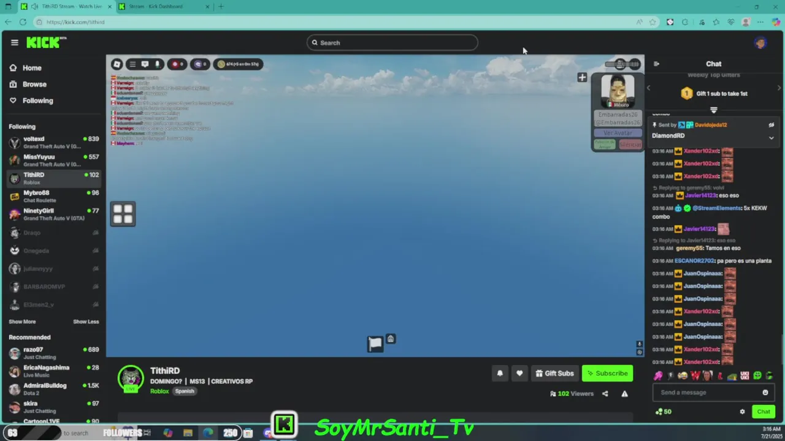Open recommended channel razo97

pyautogui.click(x=54, y=353)
